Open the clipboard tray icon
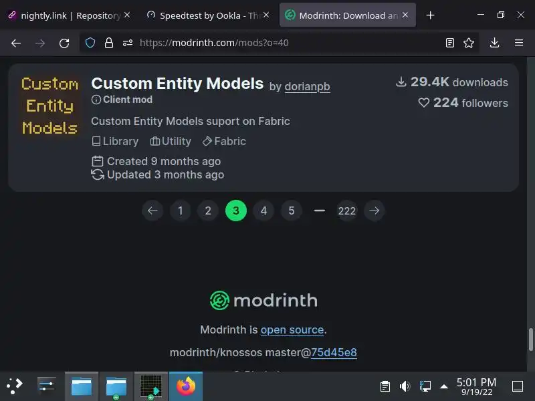Screen dimensions: 535x401 point(385,386)
